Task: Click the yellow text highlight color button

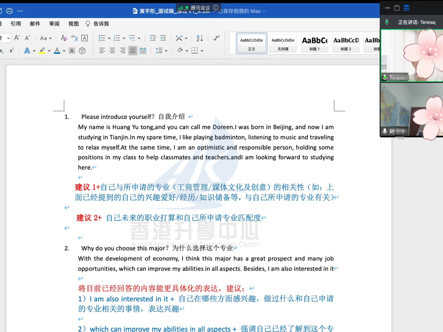Action: 42,51
